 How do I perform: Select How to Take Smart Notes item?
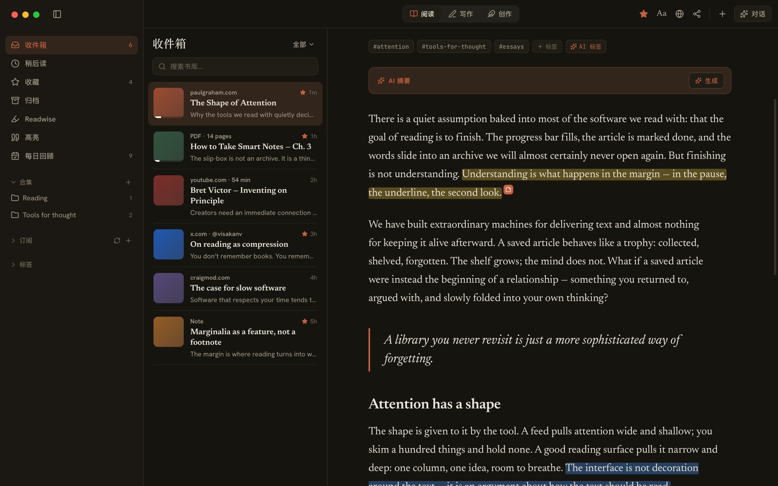click(x=235, y=147)
